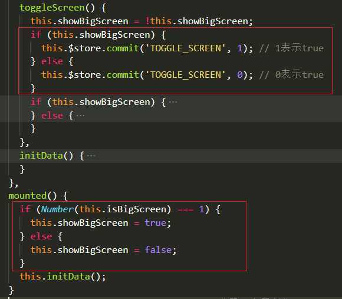This screenshot has width=342, height=299.
Task: Click the numeric argument 1 in the first commit
Action: (240, 48)
